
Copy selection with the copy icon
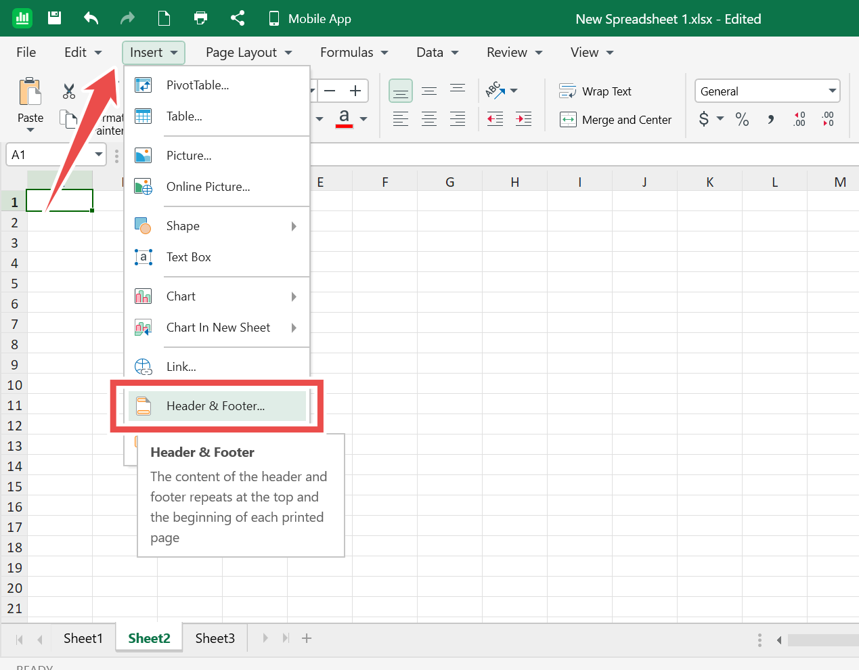coord(68,119)
